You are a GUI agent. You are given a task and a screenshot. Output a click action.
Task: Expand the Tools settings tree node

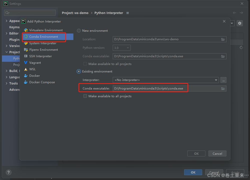tap(7, 83)
